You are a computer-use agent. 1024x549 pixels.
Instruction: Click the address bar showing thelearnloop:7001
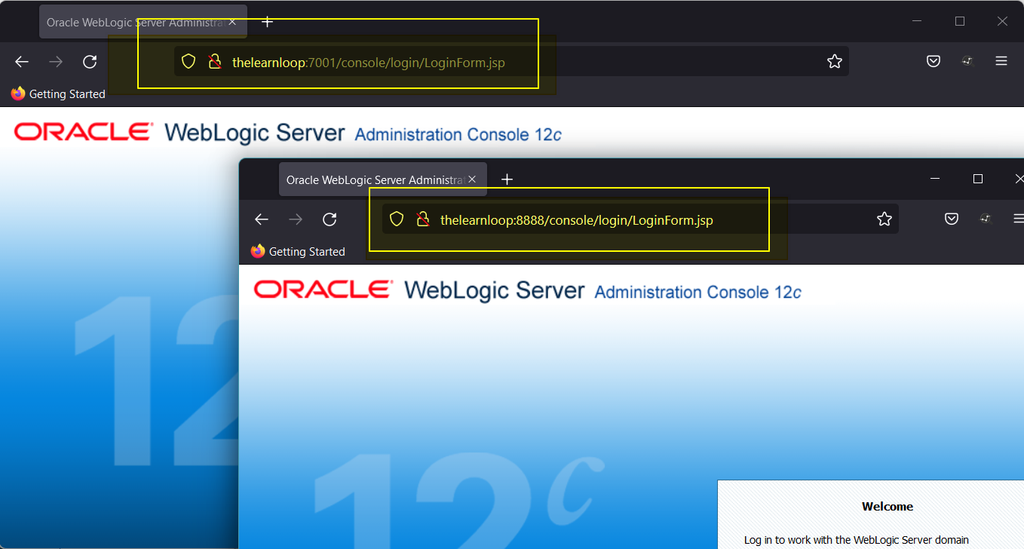coord(511,62)
